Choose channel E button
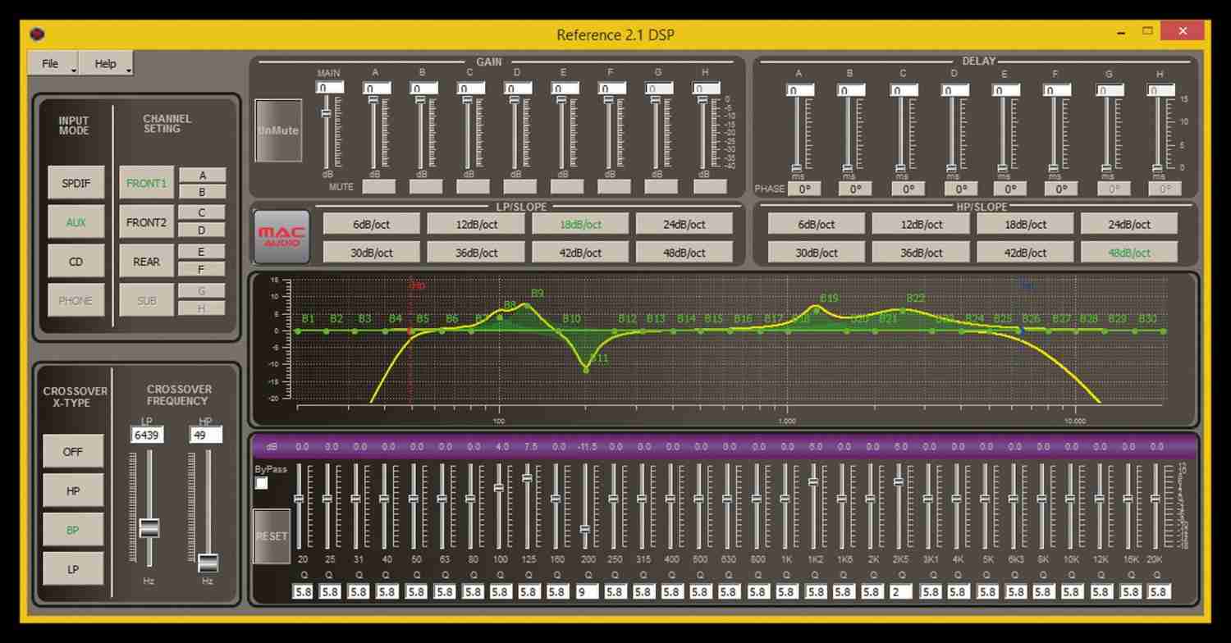Image resolution: width=1231 pixels, height=643 pixels. tap(202, 252)
